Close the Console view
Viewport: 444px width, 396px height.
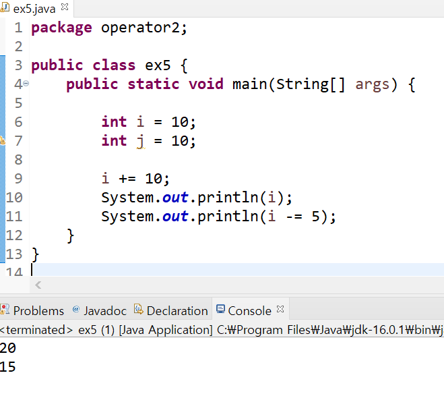click(280, 309)
